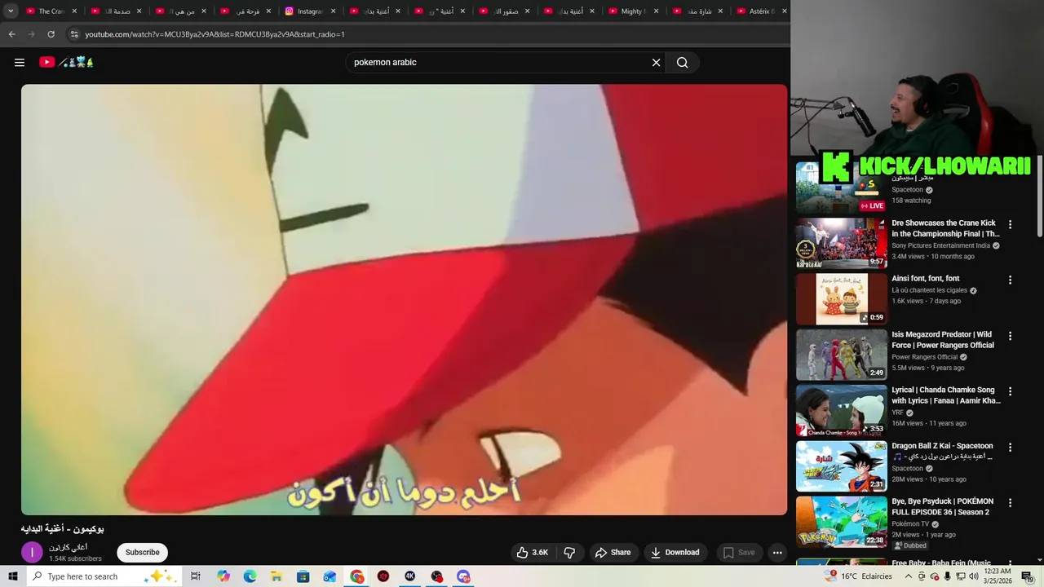The height and width of the screenshot is (587, 1044).
Task: Like the video with thumbs-up button
Action: (532, 552)
